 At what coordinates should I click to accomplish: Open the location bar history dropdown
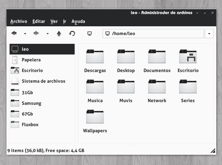point(209,34)
